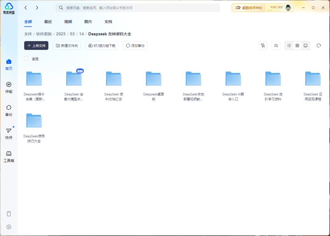This screenshot has height=236, width=330.
Task: Switch to grid view mode
Action: pyautogui.click(x=297, y=46)
